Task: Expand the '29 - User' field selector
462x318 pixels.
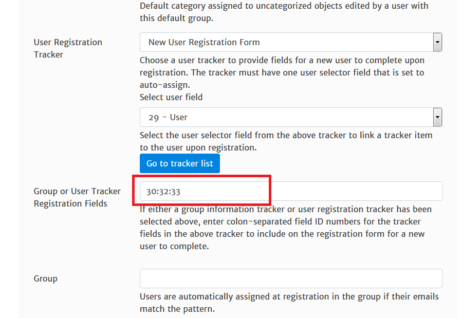Action: pyautogui.click(x=286, y=117)
